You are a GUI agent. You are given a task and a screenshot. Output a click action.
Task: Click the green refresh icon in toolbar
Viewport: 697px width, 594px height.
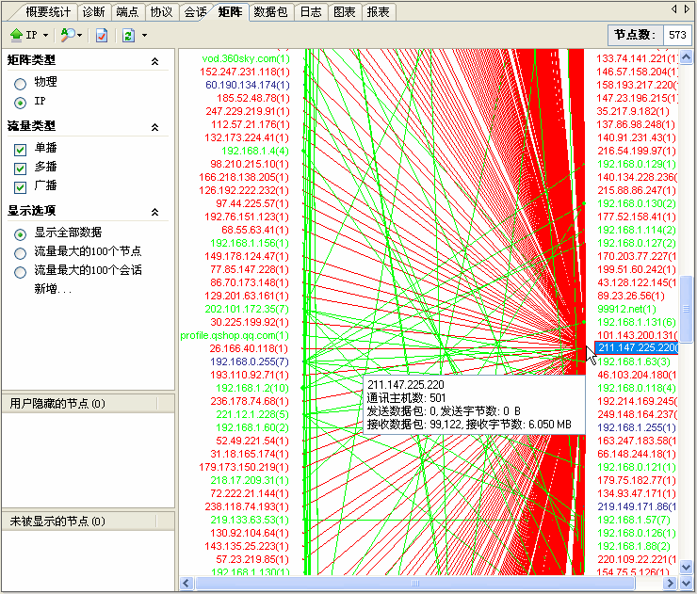pyautogui.click(x=128, y=35)
